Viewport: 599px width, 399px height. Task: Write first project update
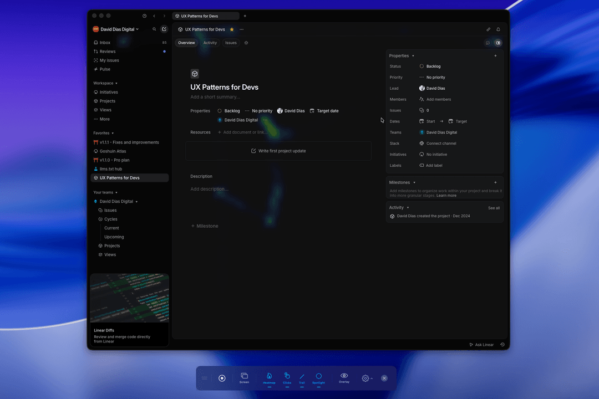click(x=278, y=151)
